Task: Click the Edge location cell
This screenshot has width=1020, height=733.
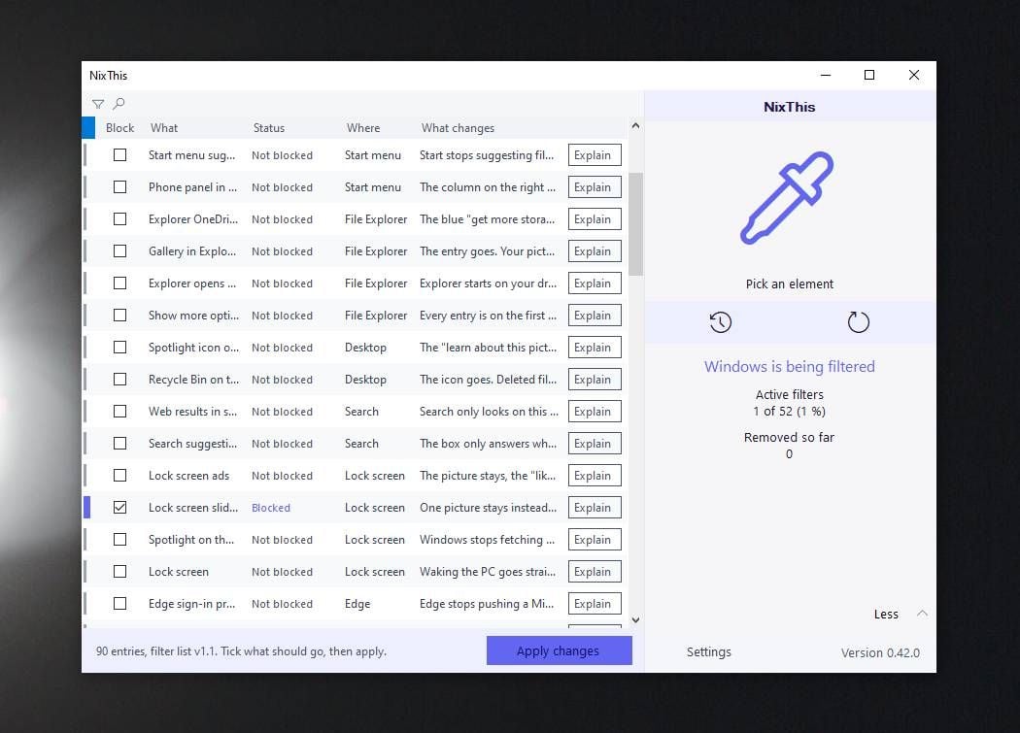Action: [x=357, y=604]
